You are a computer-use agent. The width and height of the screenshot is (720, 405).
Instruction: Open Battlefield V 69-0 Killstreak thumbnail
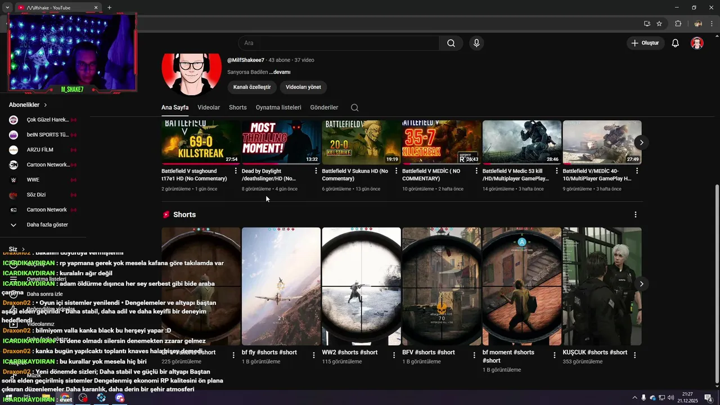coord(201,142)
